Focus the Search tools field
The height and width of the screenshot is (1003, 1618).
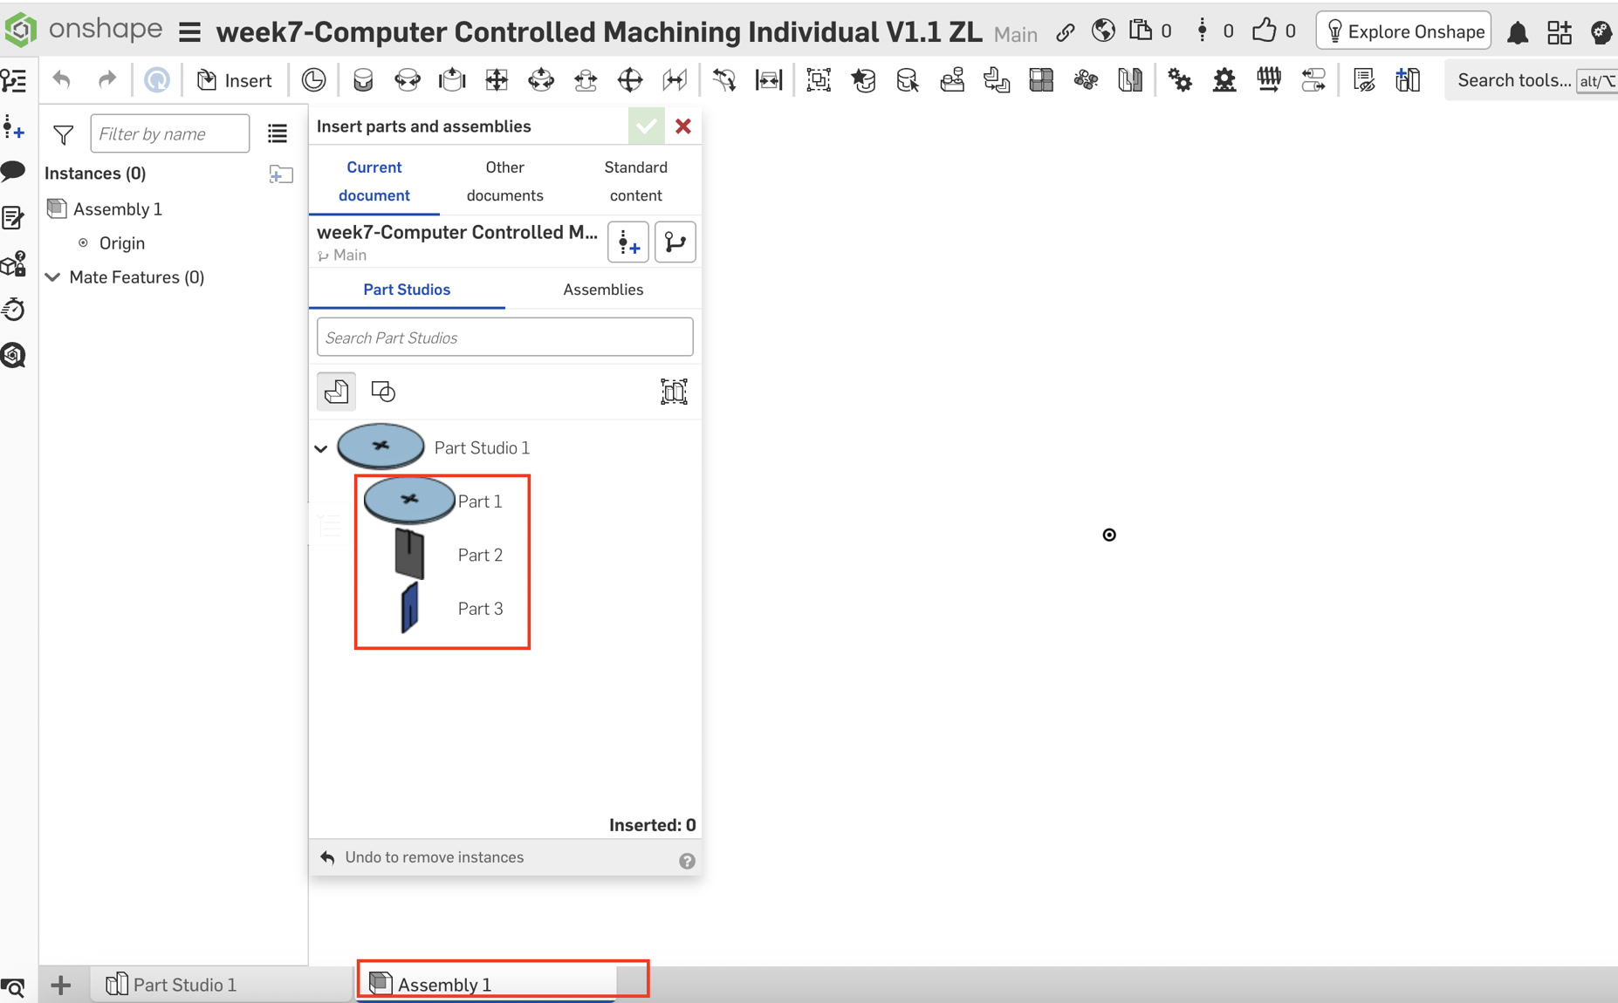pos(1531,80)
